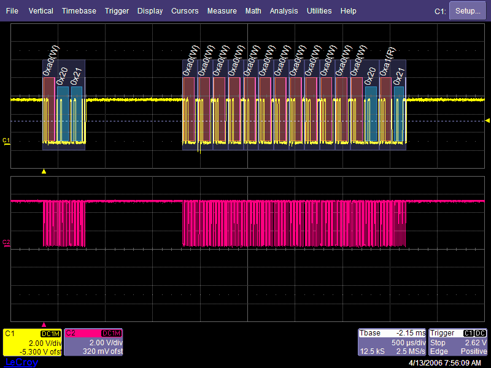Viewport: 491px width, 368px height.
Task: Click the C2 ground level marker
Action: (7, 243)
